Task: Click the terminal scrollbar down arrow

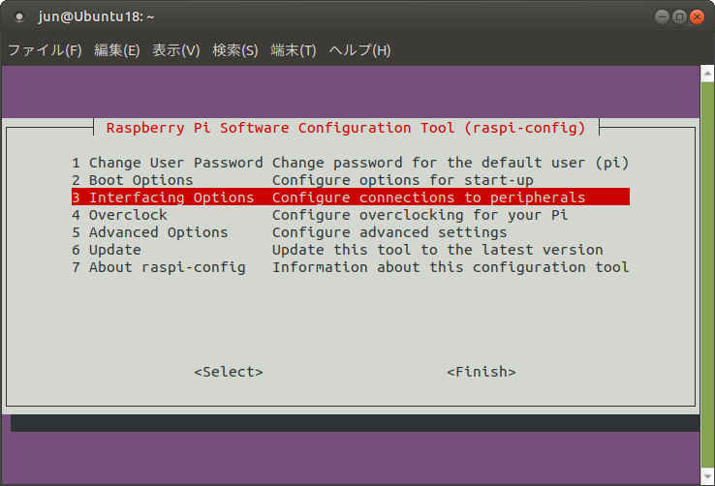Action: [x=707, y=476]
